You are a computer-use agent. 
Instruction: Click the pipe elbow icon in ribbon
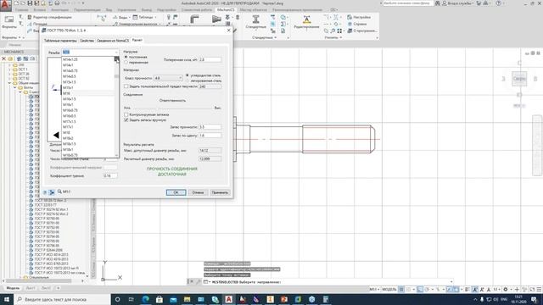pyautogui.click(x=194, y=19)
